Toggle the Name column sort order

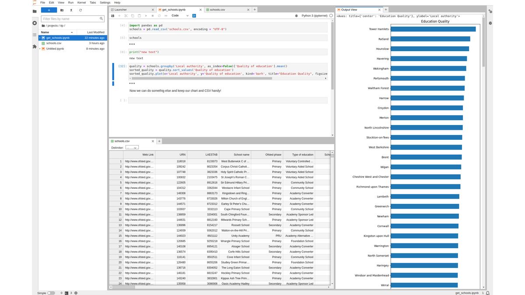point(45,31)
